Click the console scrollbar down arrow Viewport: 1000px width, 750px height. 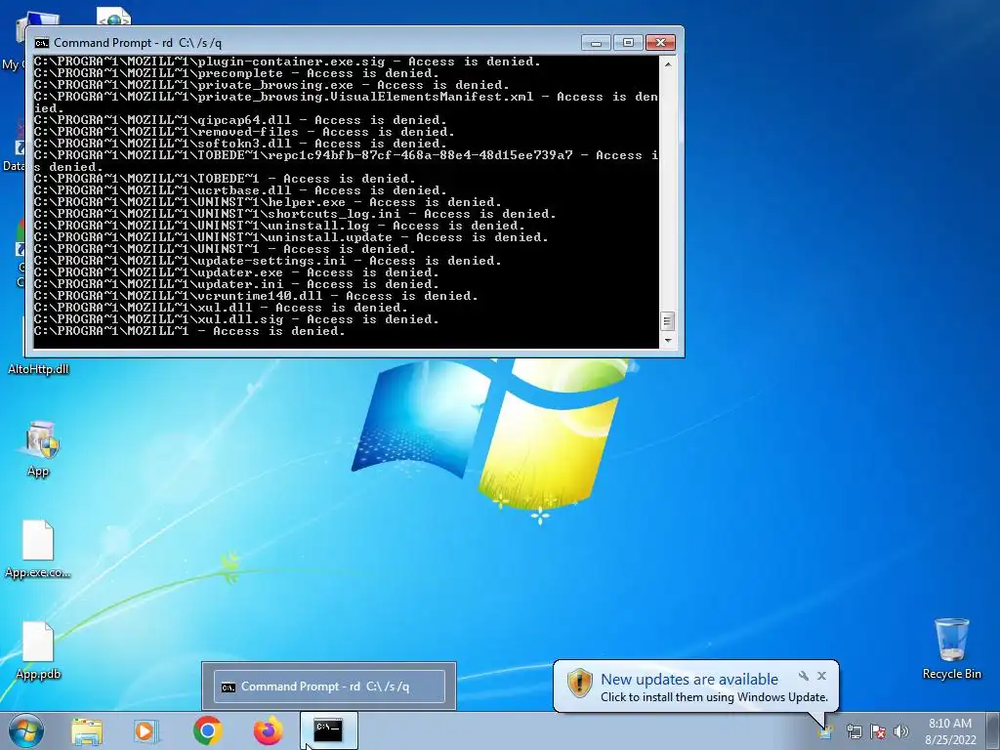(x=668, y=341)
